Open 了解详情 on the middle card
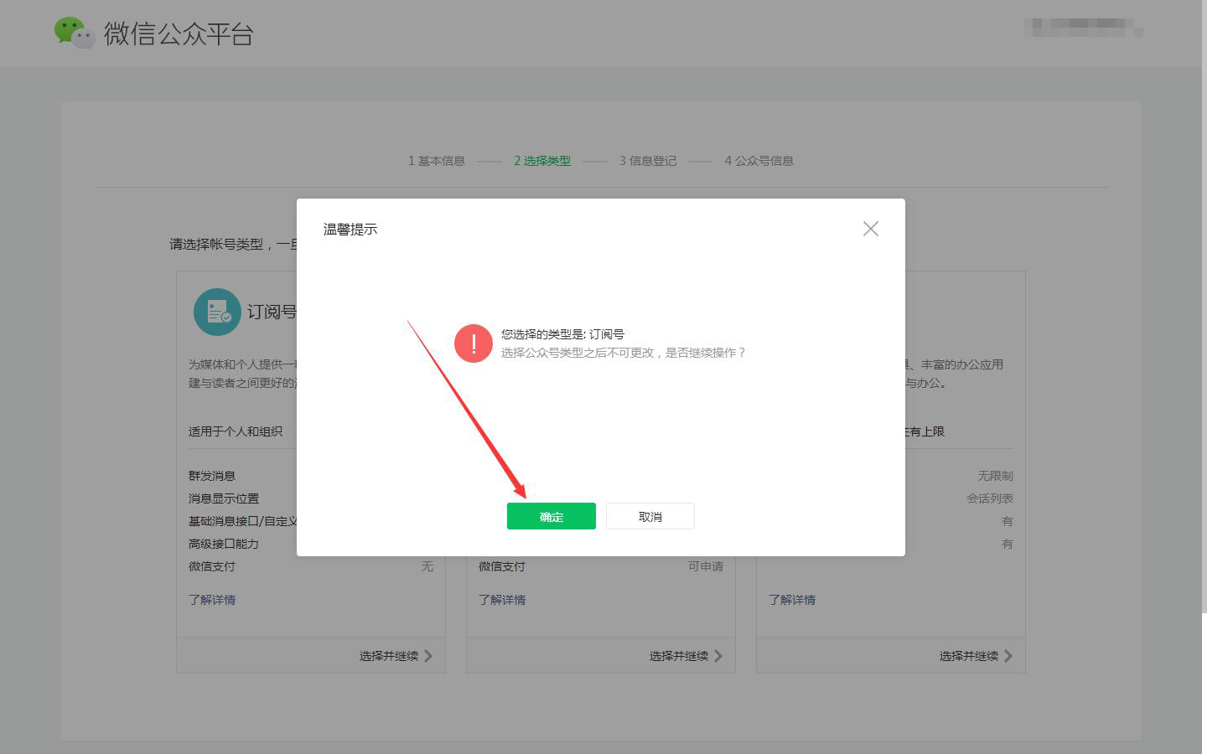This screenshot has height=754, width=1207. tap(502, 600)
